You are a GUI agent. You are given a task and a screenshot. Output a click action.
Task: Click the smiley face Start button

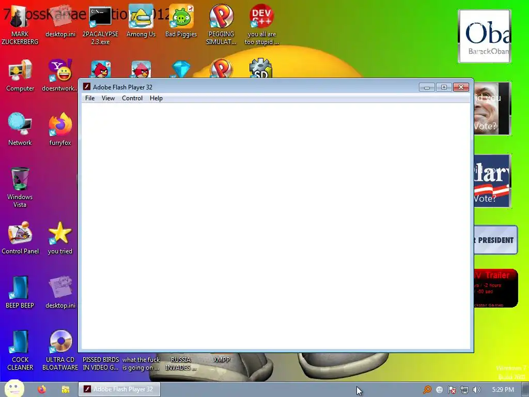[x=14, y=389]
